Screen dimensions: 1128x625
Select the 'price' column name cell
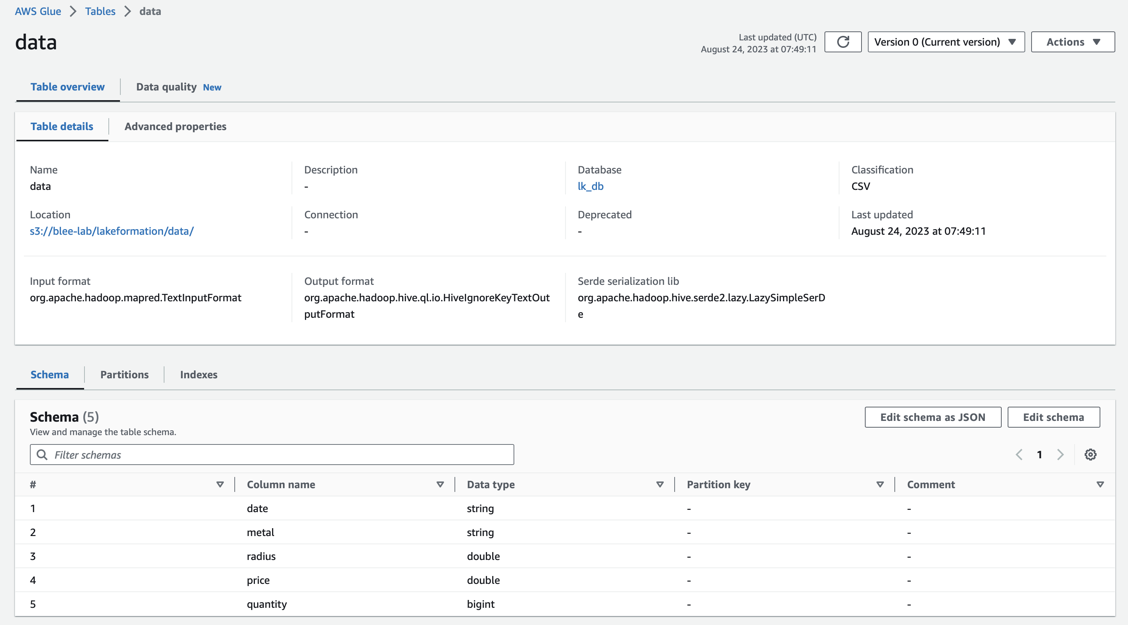(258, 580)
